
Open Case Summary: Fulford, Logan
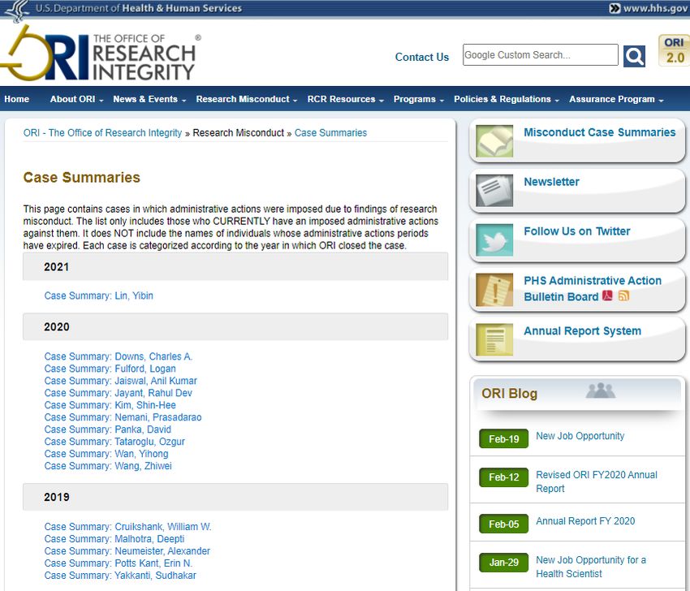[110, 369]
